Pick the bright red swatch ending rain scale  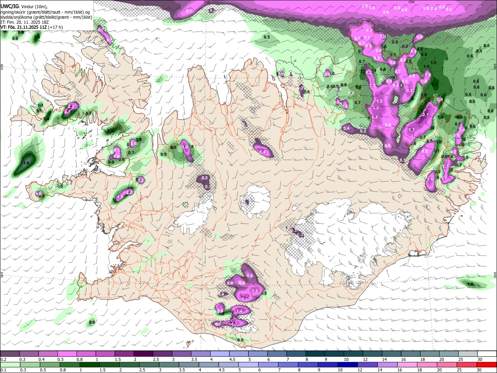[487, 364]
